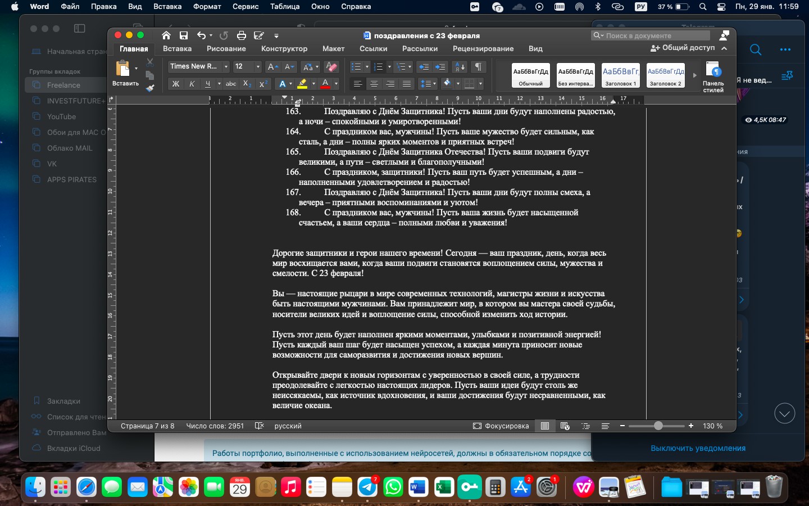Toggle bold formatting (Ж)

coord(176,84)
